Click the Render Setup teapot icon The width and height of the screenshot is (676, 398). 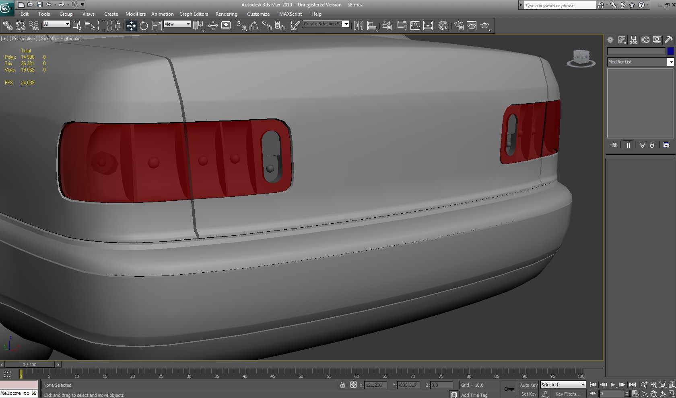pos(459,26)
